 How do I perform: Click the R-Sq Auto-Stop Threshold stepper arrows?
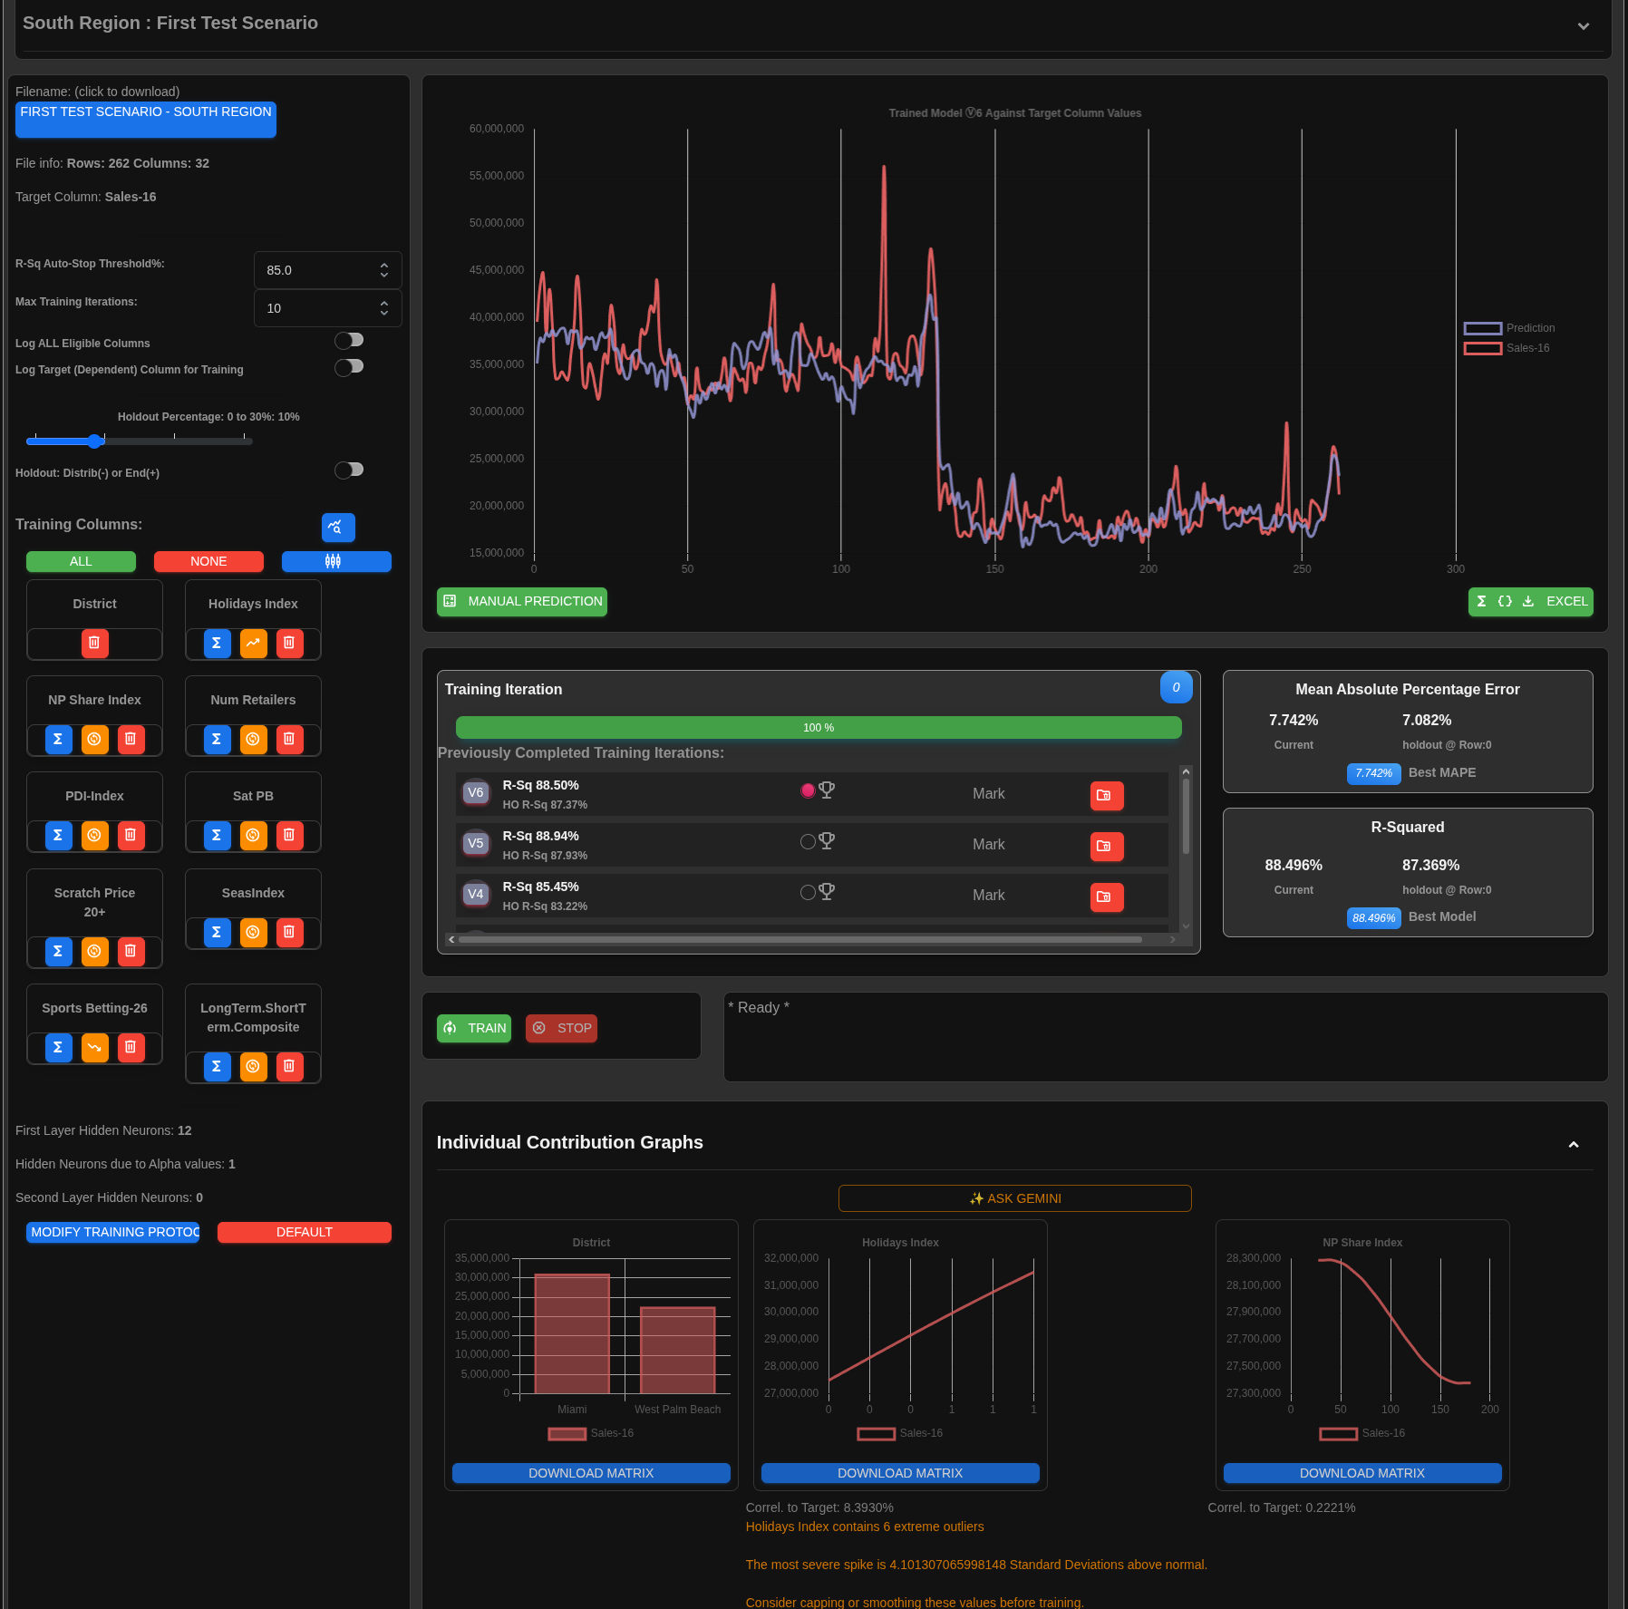click(x=384, y=270)
